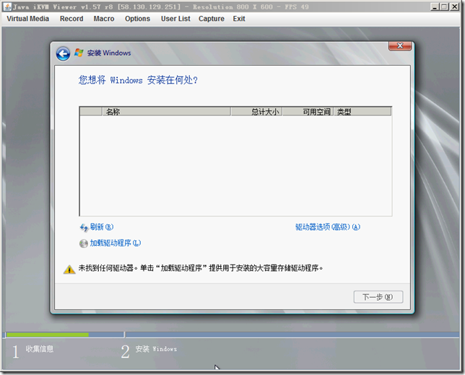Open the Macro menu
This screenshot has width=465, height=375.
104,19
